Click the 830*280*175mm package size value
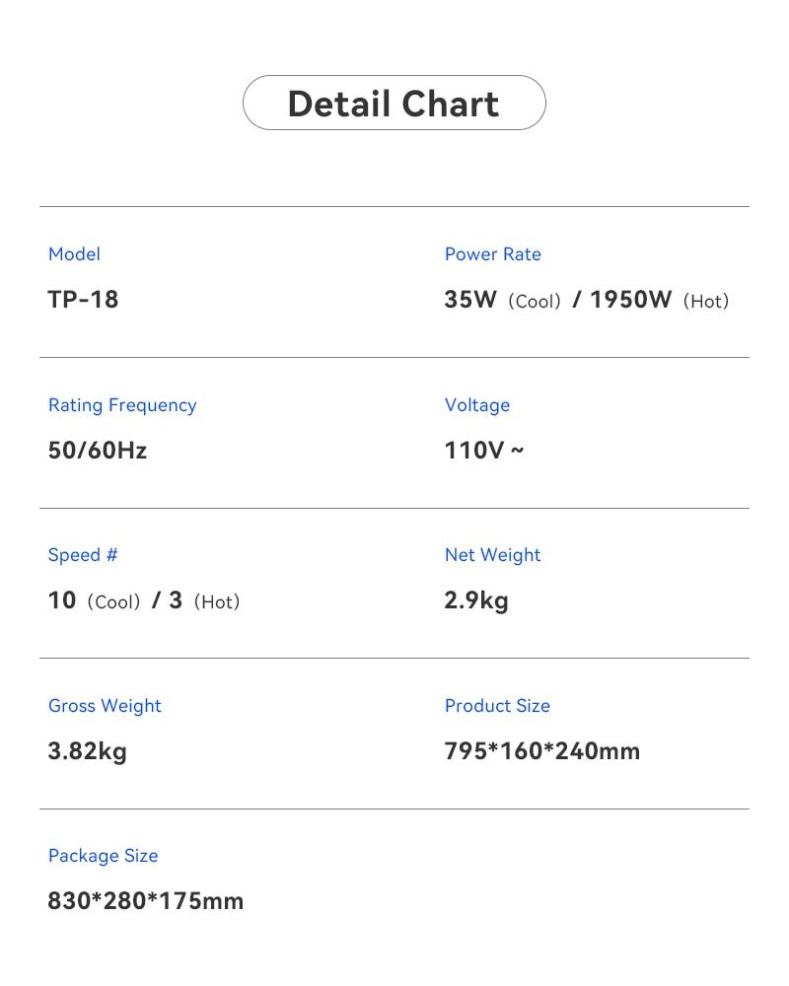 [x=145, y=901]
